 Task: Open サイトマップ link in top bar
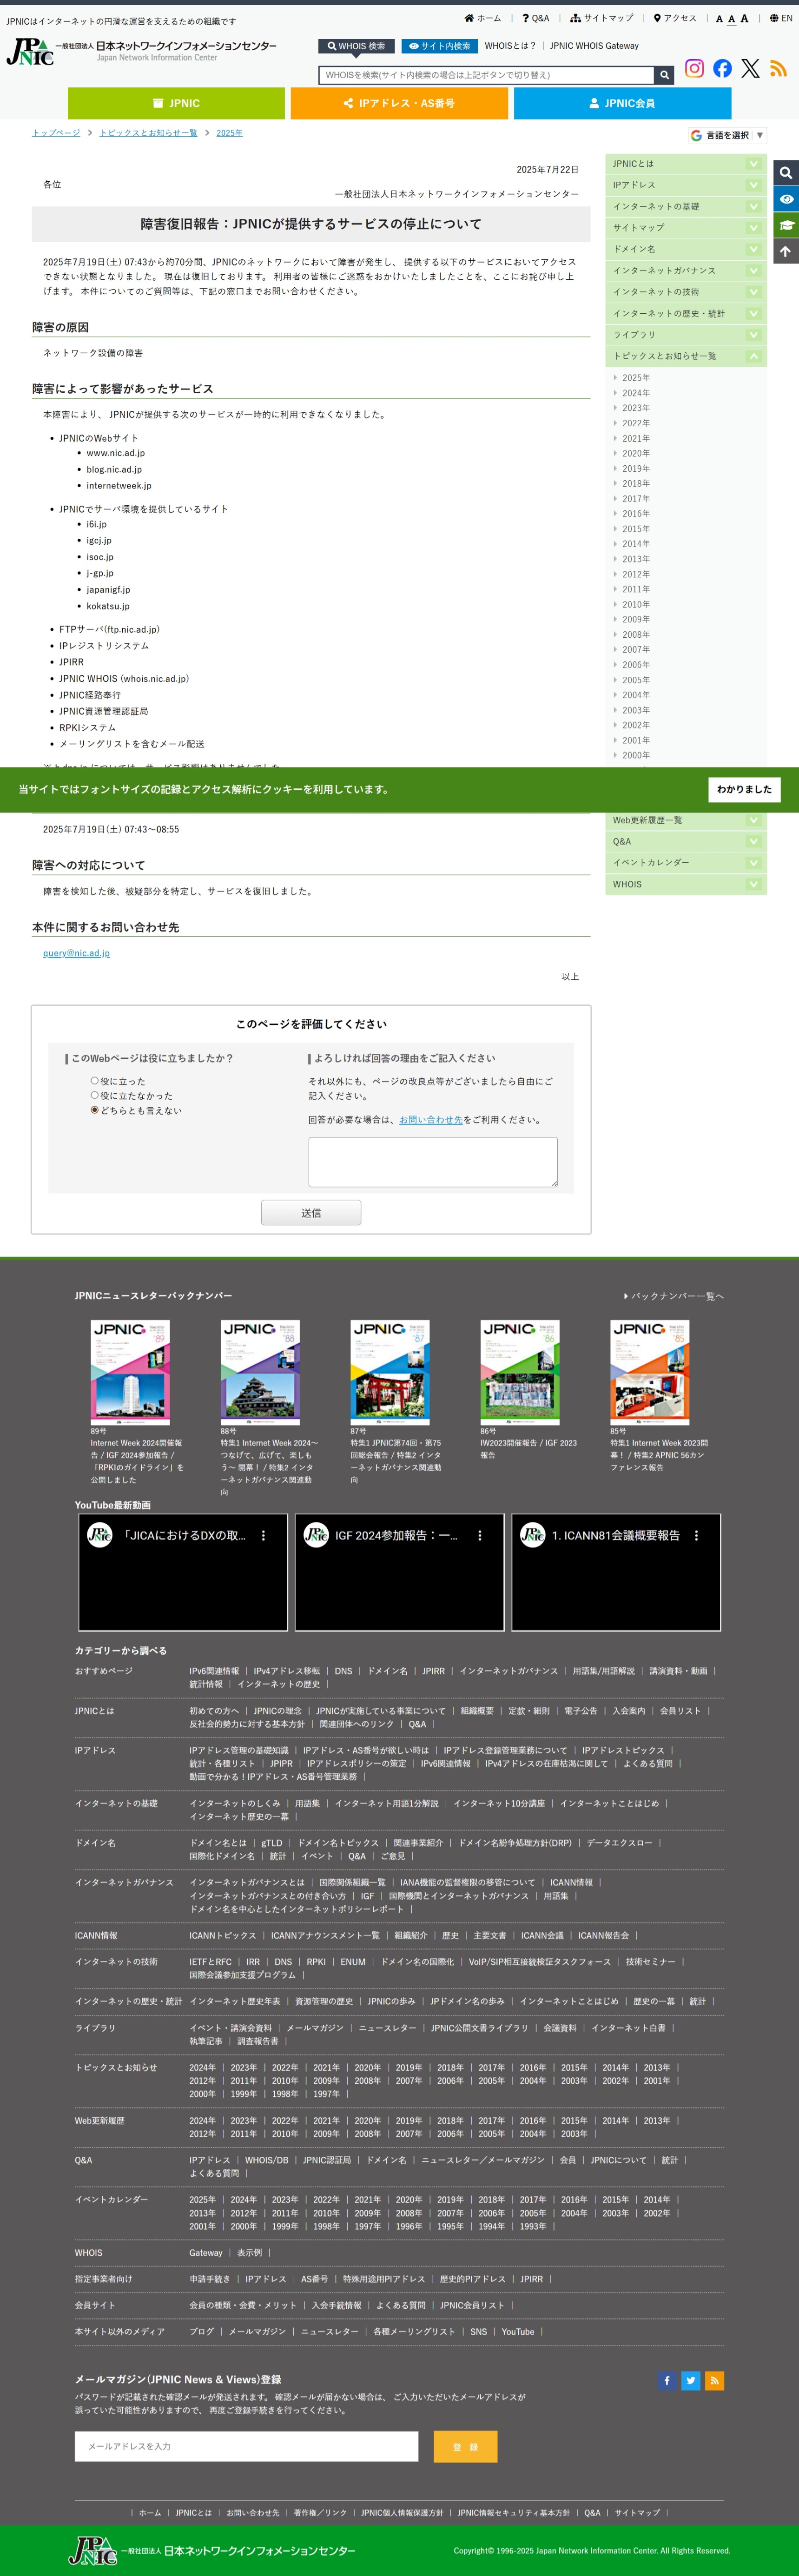coord(602,18)
